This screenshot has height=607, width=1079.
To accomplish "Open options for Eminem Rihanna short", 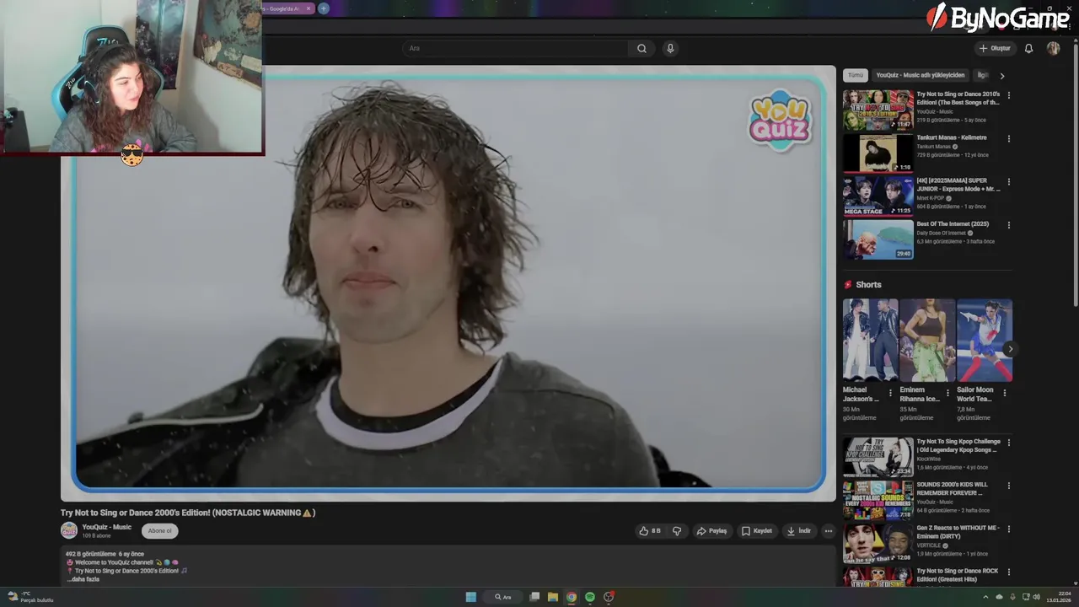I will [947, 393].
